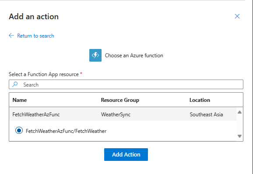This screenshot has width=253, height=174.
Task: Click the Location column header
Action: pos(200,100)
